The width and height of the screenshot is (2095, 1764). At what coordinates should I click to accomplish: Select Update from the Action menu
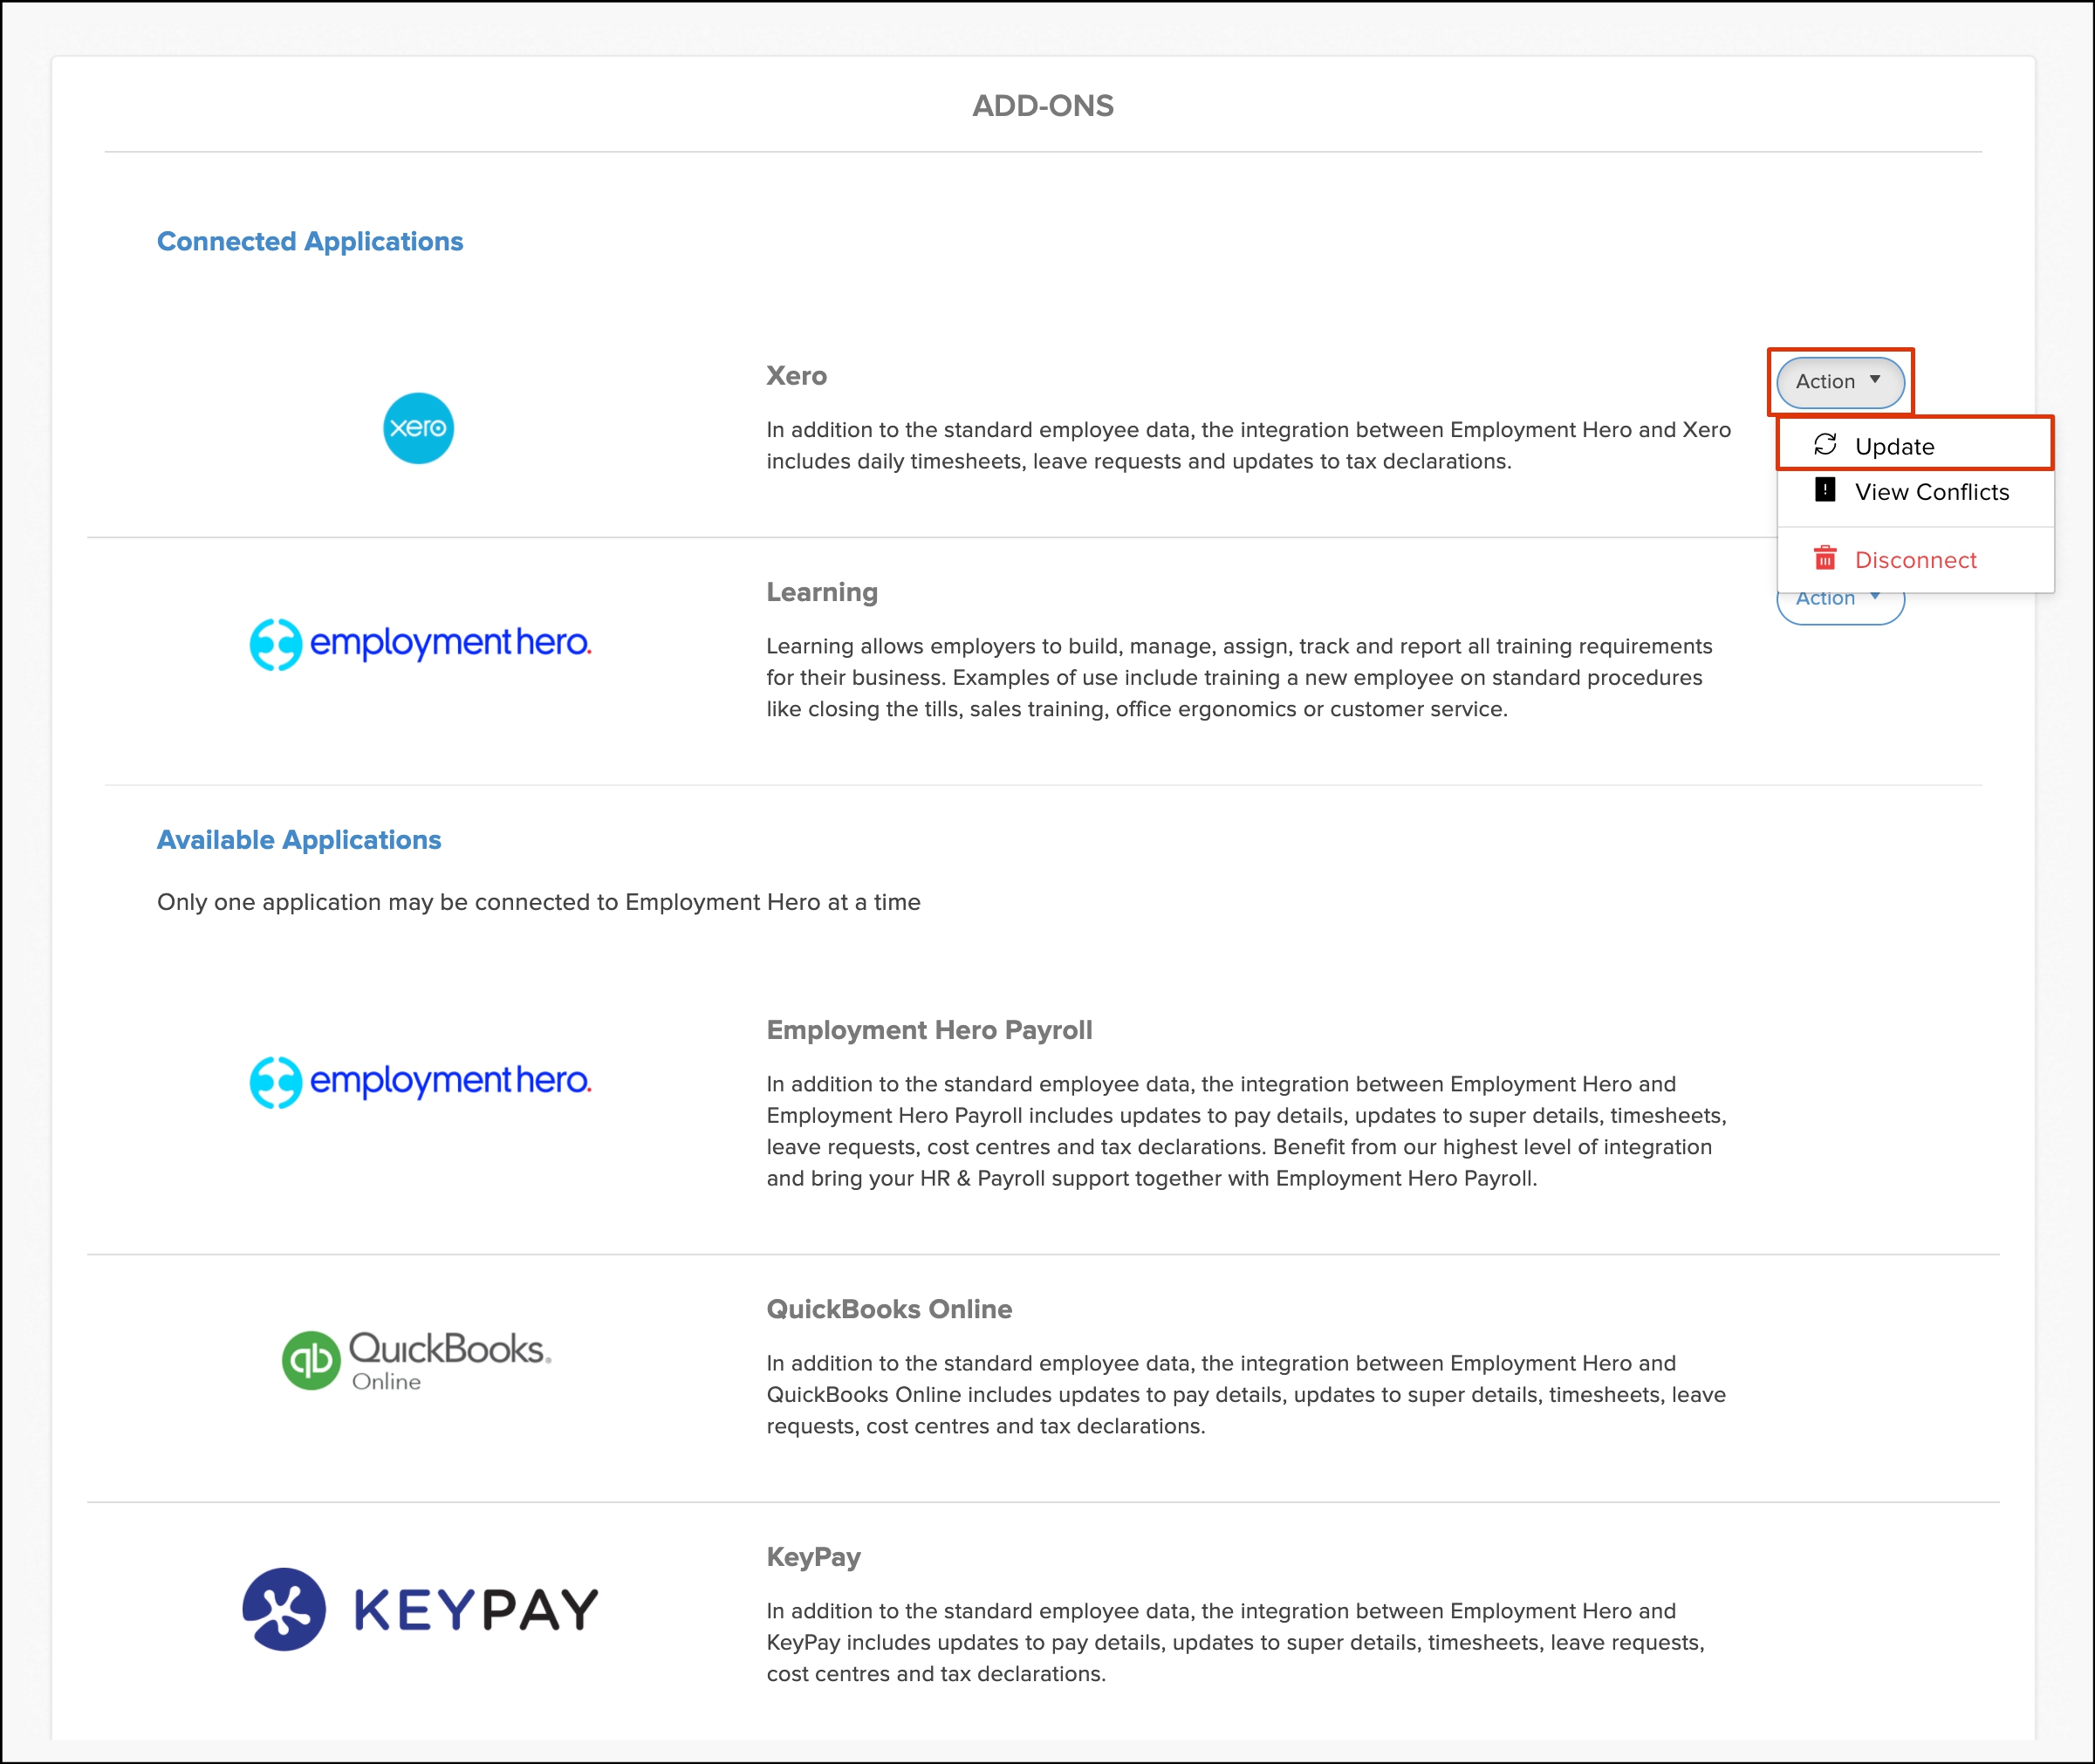click(1894, 446)
